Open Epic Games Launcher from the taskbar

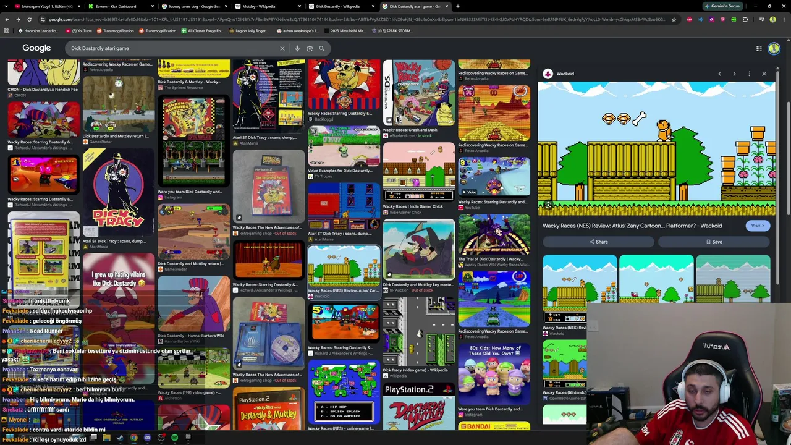pyautogui.click(x=188, y=438)
